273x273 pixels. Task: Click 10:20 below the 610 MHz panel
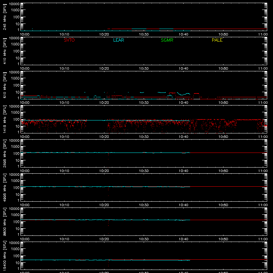(x=104, y=103)
